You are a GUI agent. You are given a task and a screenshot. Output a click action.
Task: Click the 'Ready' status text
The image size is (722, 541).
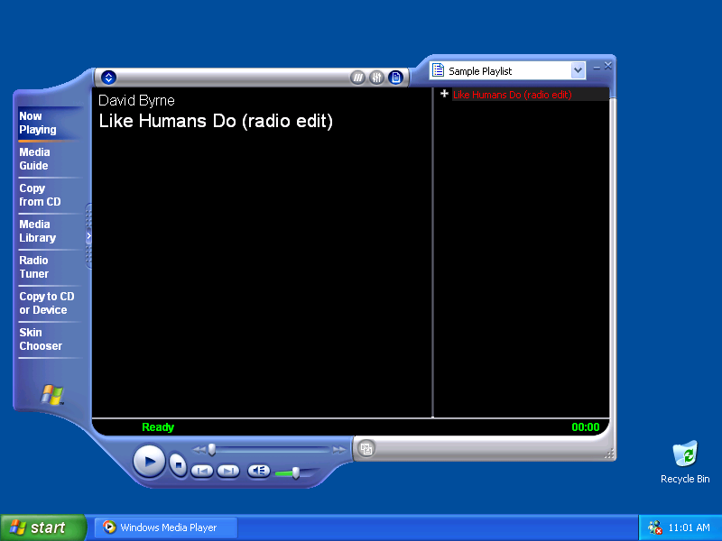tap(158, 427)
